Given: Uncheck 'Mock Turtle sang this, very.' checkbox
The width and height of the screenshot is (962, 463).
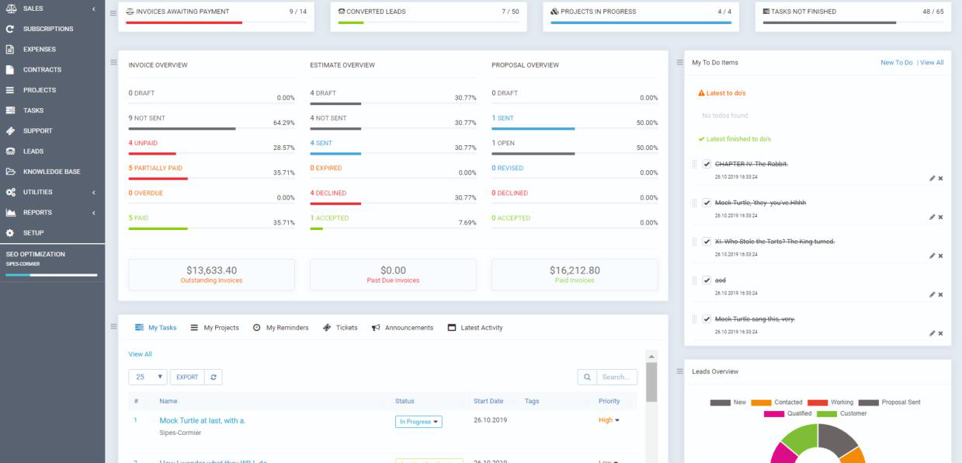Looking at the screenshot, I should coord(707,319).
